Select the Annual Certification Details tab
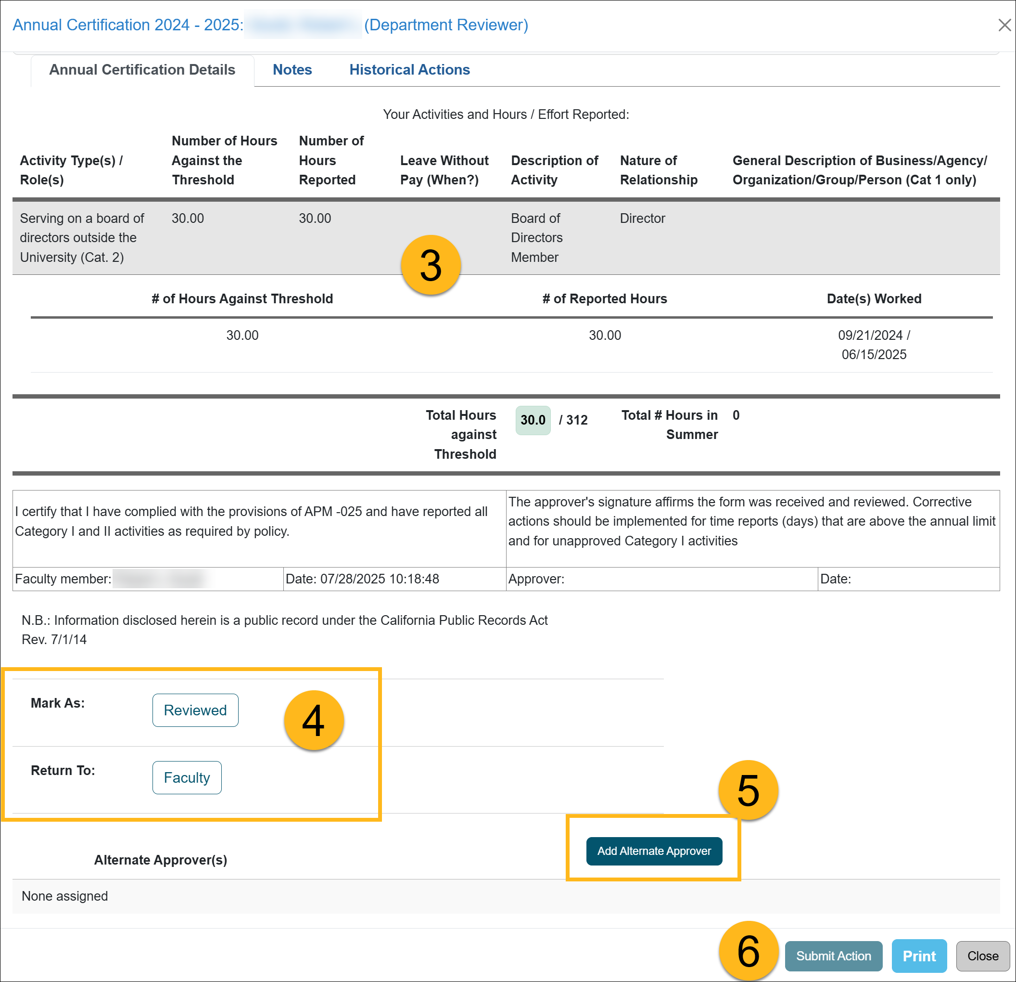 pos(142,69)
